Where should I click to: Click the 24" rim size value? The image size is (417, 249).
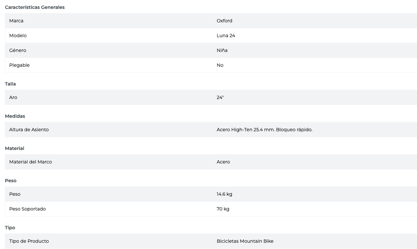pos(220,97)
